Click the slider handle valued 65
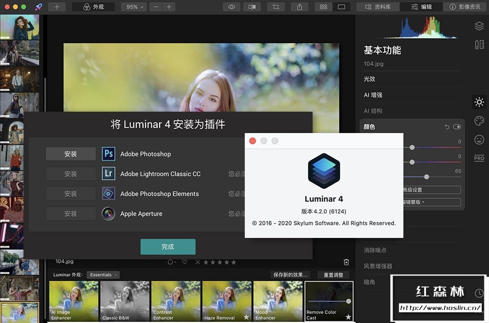 (426, 177)
